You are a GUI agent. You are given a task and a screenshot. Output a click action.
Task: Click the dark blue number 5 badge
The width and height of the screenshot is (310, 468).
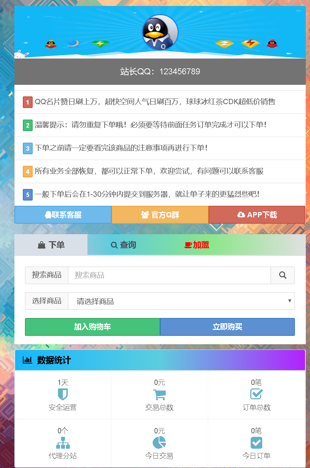[28, 195]
